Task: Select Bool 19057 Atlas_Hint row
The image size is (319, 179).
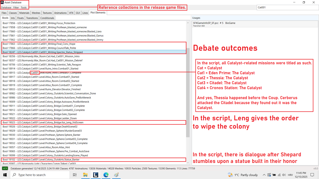Action: (94, 147)
